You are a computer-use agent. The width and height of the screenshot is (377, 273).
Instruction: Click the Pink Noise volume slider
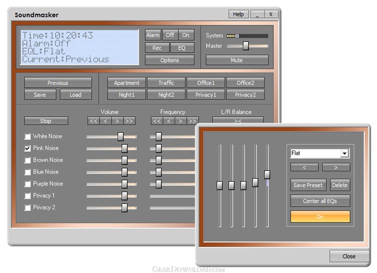tap(112, 148)
